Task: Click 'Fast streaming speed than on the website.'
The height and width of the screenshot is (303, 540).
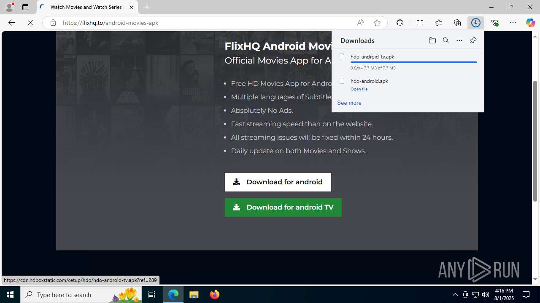Action: tap(302, 124)
